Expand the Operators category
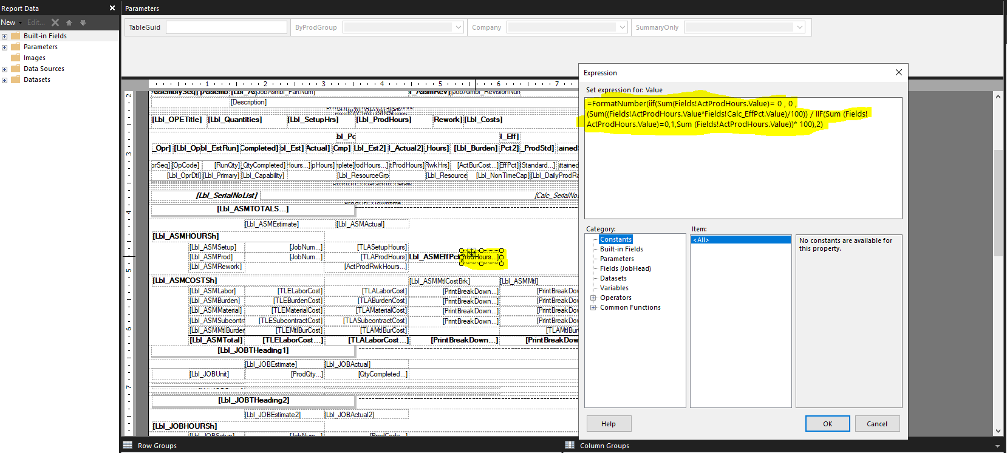This screenshot has height=453, width=1007. 593,298
